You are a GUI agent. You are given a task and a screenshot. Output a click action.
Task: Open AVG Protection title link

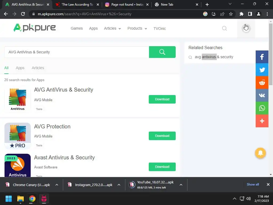52,126
